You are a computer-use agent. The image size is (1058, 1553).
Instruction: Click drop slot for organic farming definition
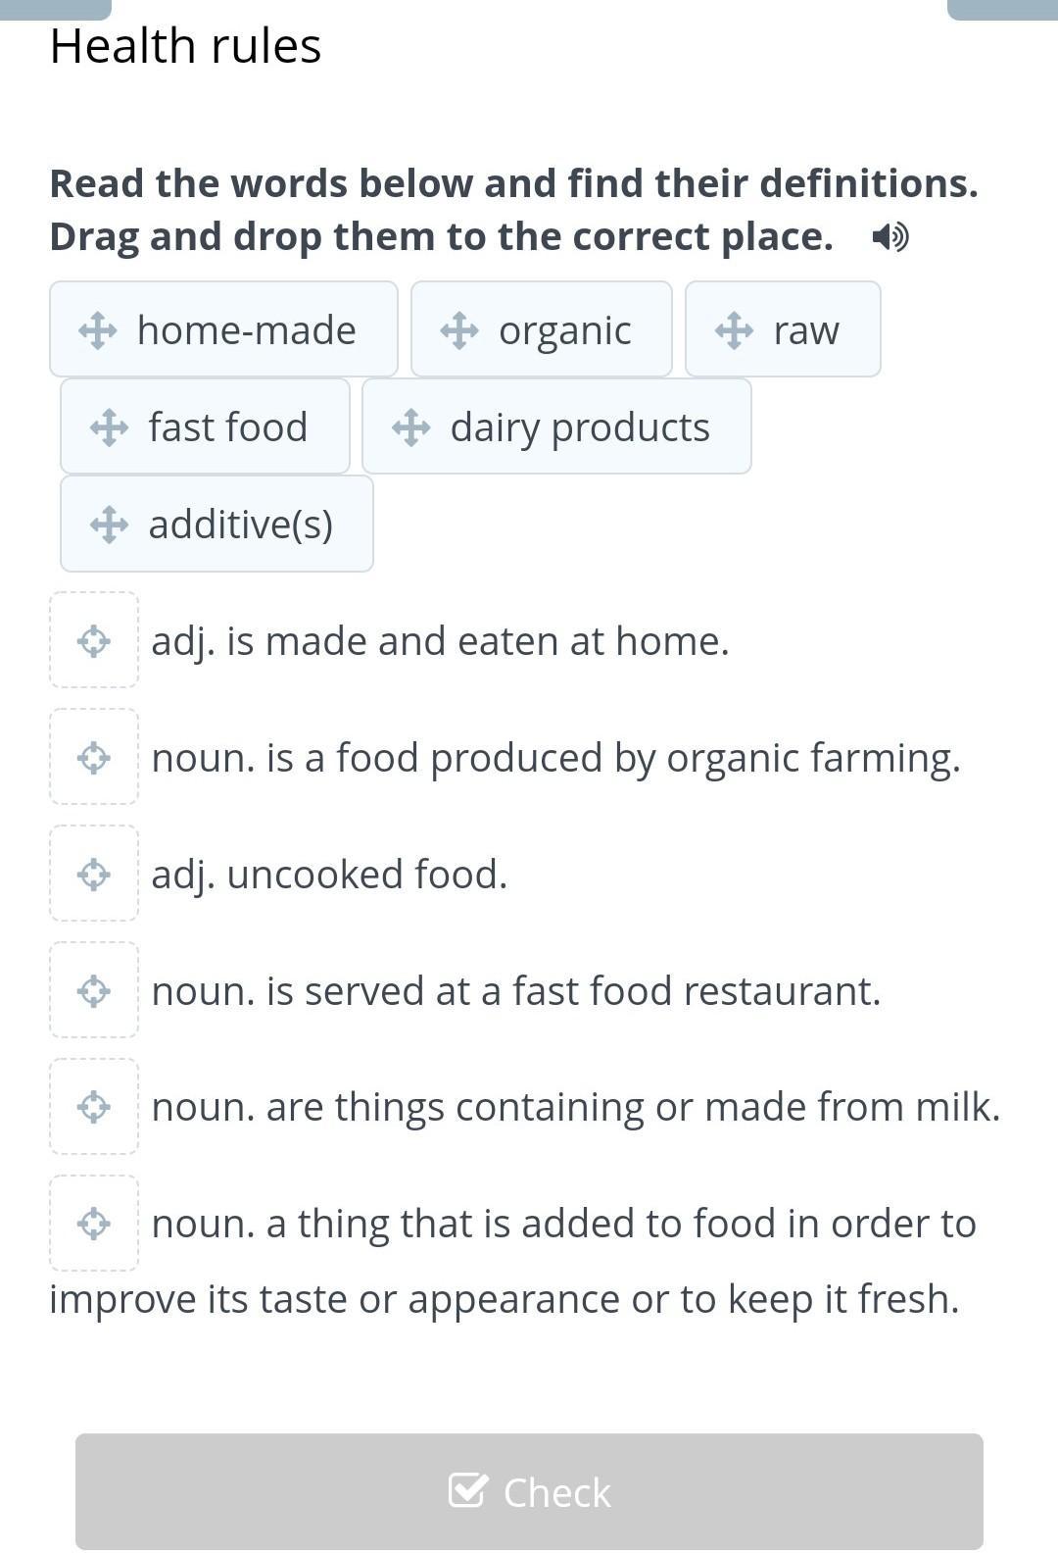[x=94, y=757]
